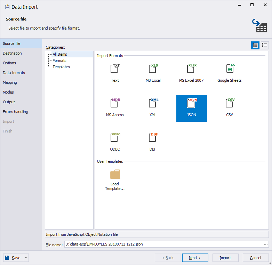Open the Output wizard page
This screenshot has height=265, width=272.
point(21,102)
